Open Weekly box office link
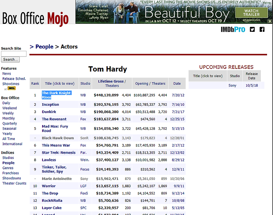The height and width of the screenshot is (215, 273). click(x=8, y=113)
